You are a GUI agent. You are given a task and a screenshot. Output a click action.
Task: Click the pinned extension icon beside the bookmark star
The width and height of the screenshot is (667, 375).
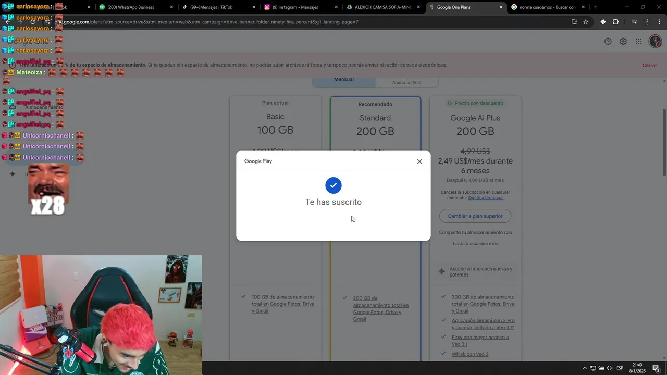pos(603,22)
